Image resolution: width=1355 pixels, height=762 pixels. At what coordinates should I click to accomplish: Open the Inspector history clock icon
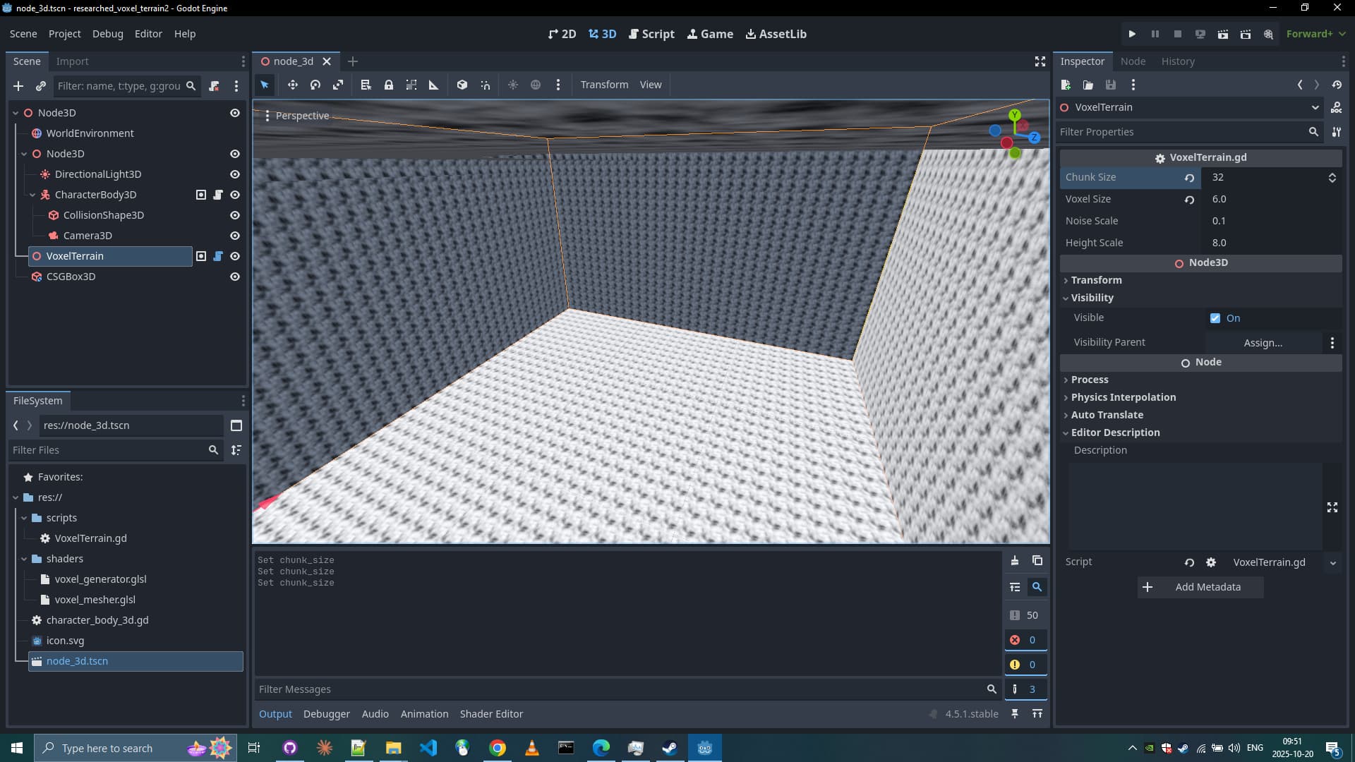tap(1337, 85)
